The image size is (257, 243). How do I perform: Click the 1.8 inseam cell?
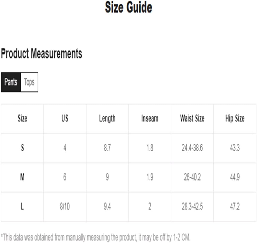coord(150,148)
